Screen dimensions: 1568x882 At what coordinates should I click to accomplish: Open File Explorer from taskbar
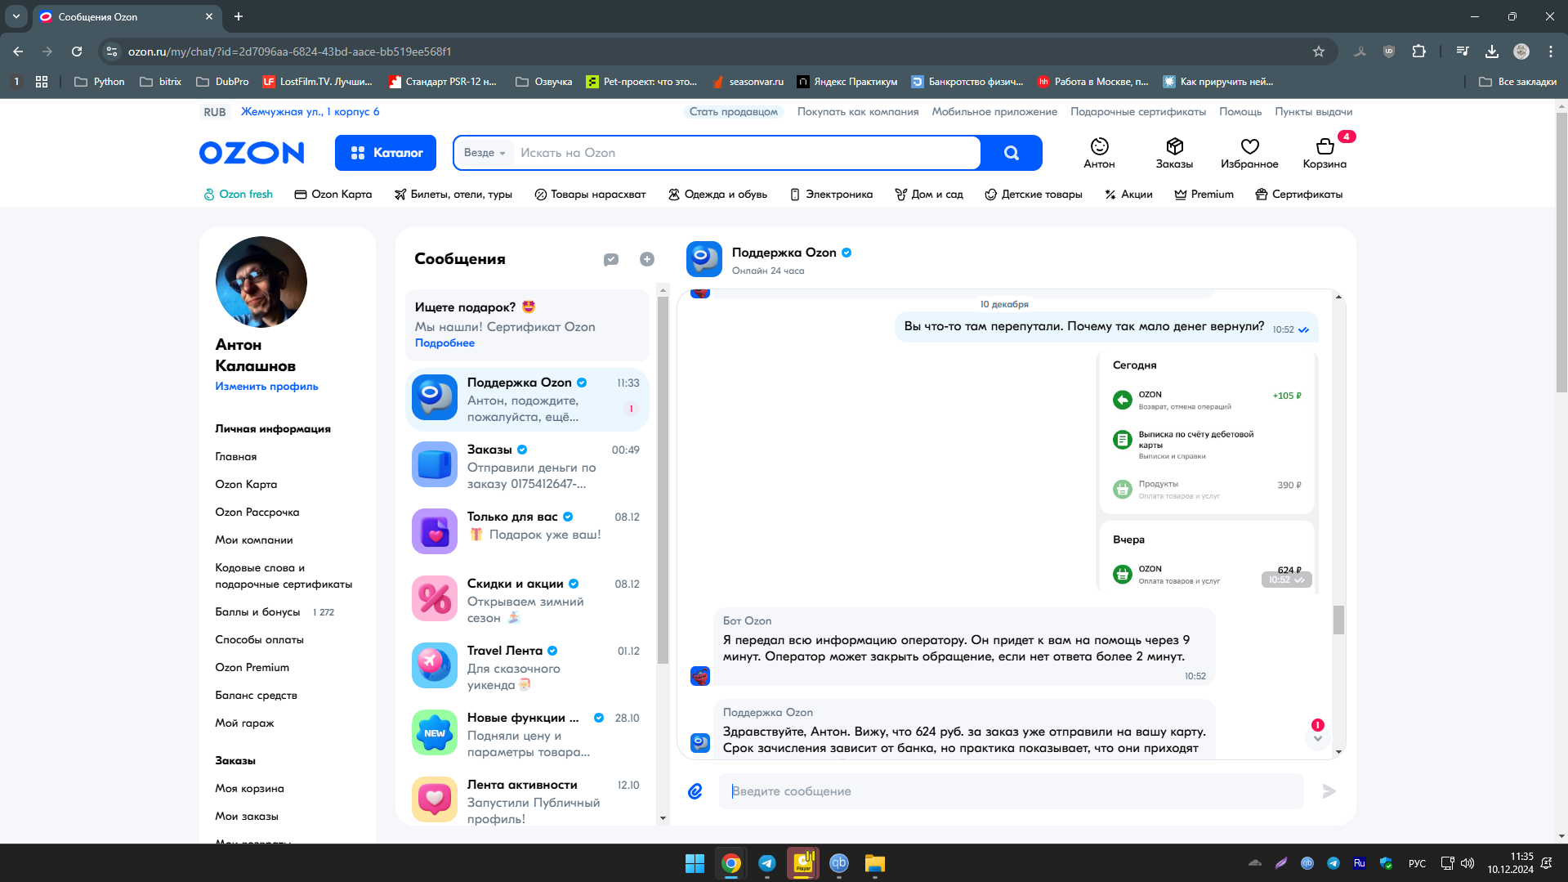click(x=875, y=863)
